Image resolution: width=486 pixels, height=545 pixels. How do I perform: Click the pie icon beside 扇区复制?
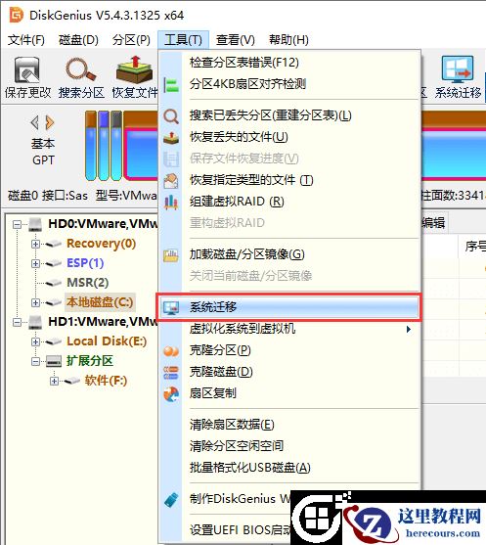(x=171, y=394)
